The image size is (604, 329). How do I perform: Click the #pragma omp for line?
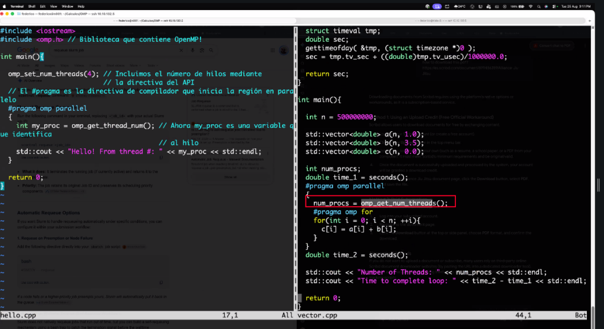point(343,212)
